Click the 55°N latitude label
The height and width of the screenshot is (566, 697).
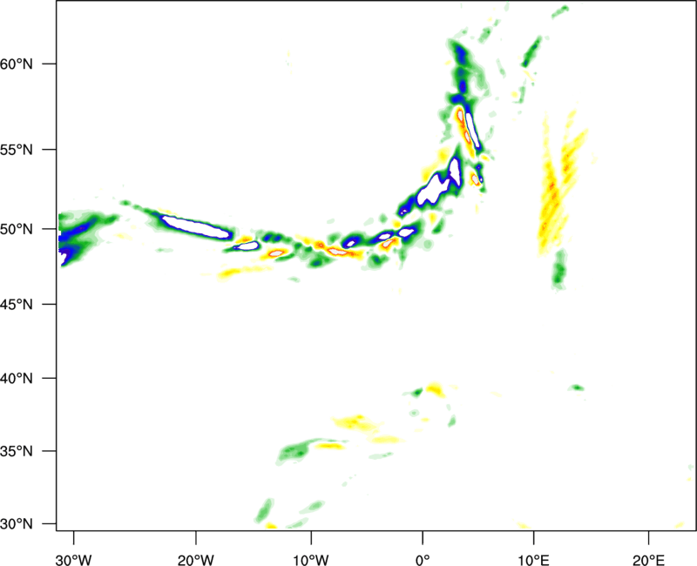17,150
